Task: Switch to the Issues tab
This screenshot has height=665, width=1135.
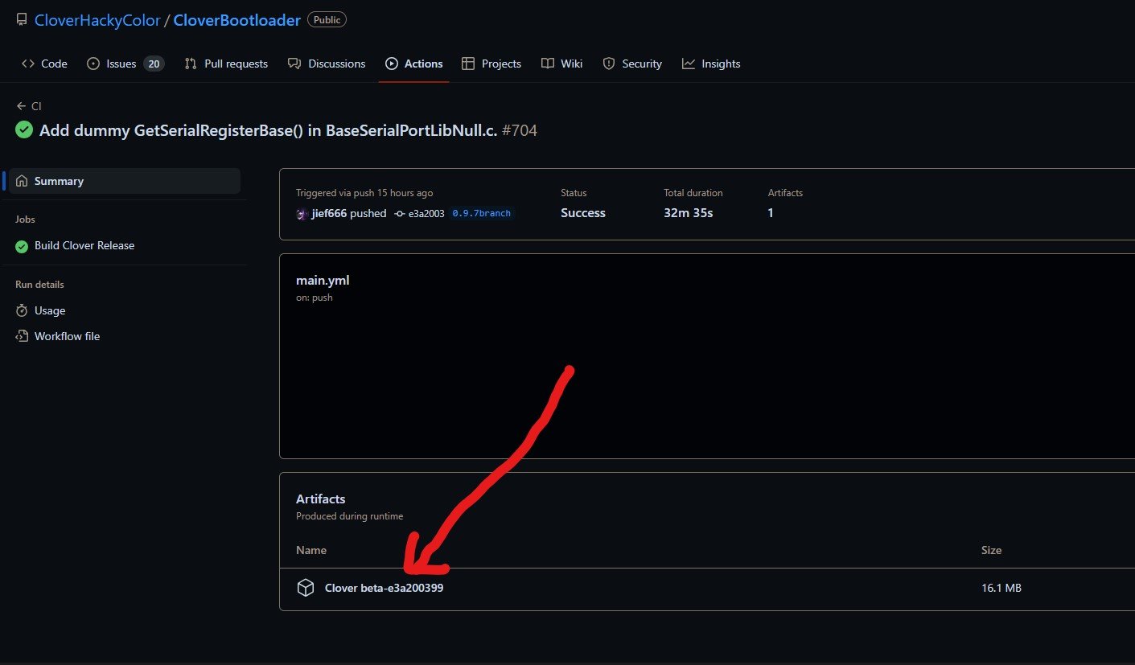Action: click(125, 64)
